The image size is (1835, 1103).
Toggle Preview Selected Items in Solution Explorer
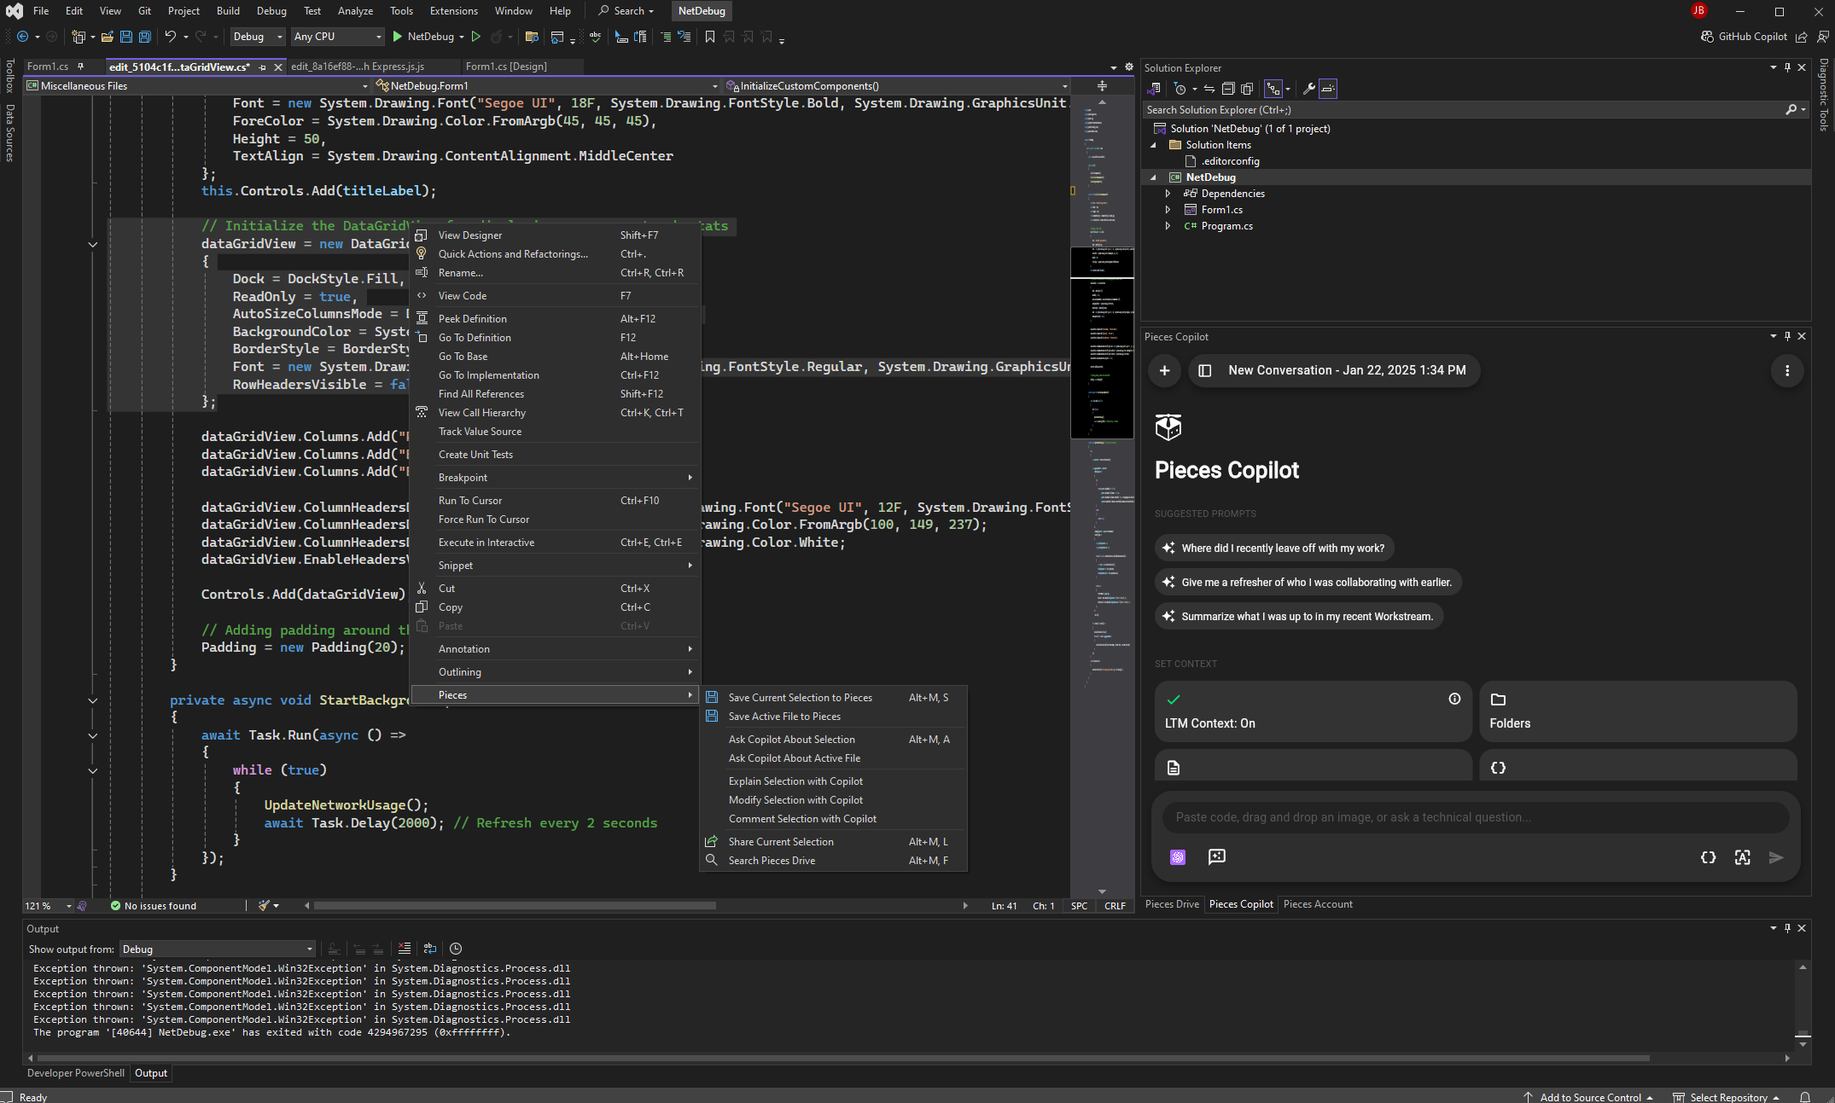(x=1328, y=89)
